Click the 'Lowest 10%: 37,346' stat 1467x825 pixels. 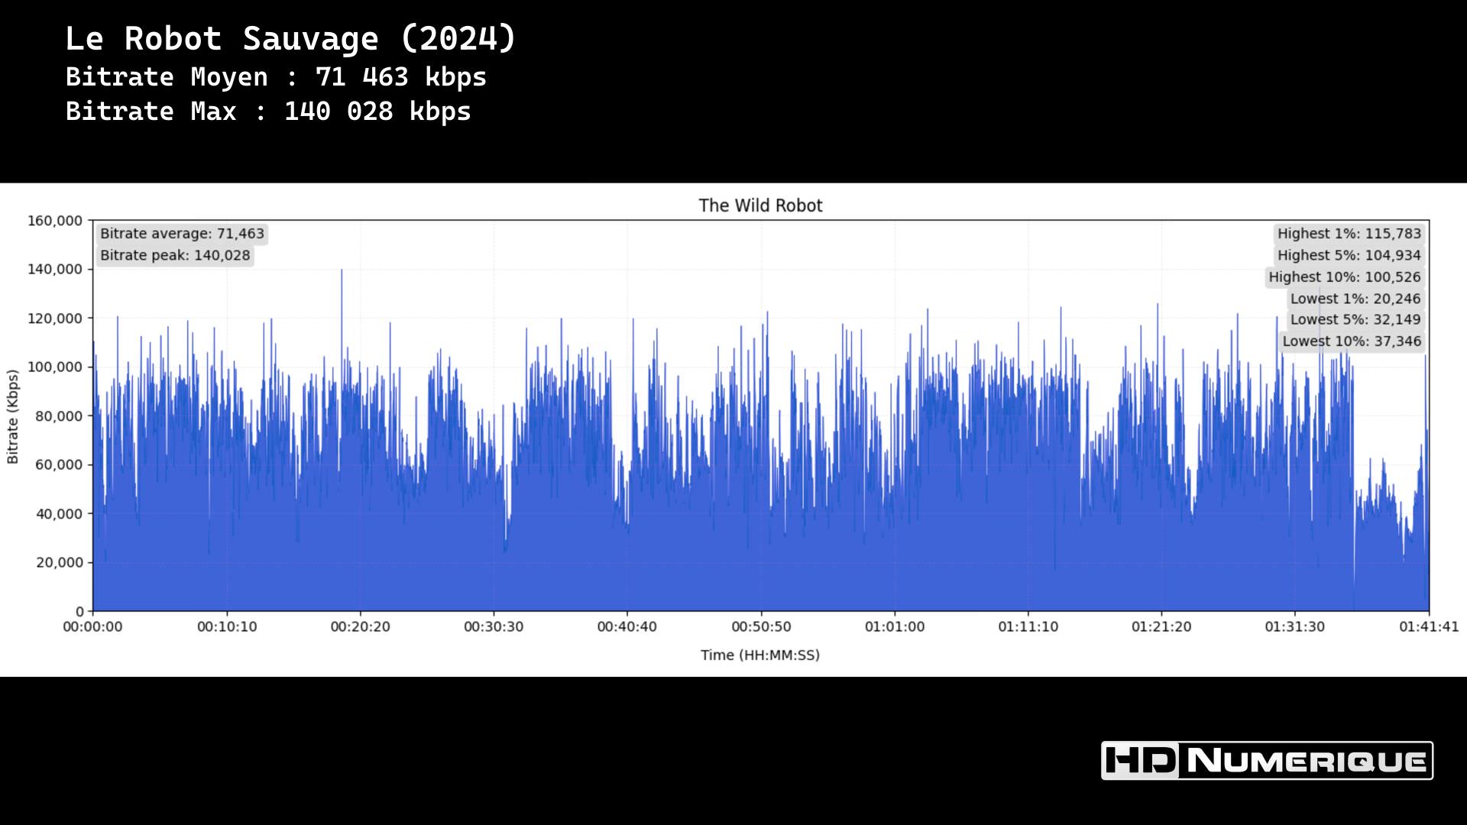click(1352, 341)
